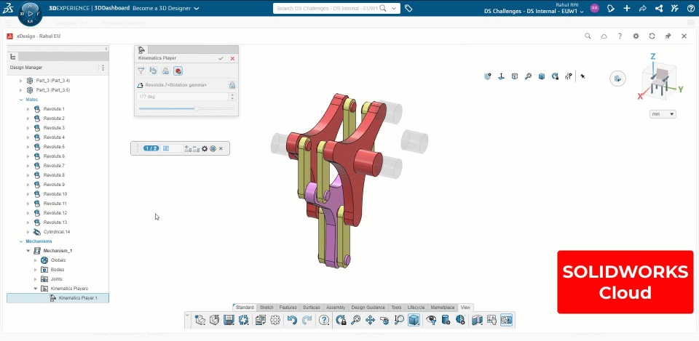Click the tag icon beside search box
The image size is (699, 341).
[408, 8]
